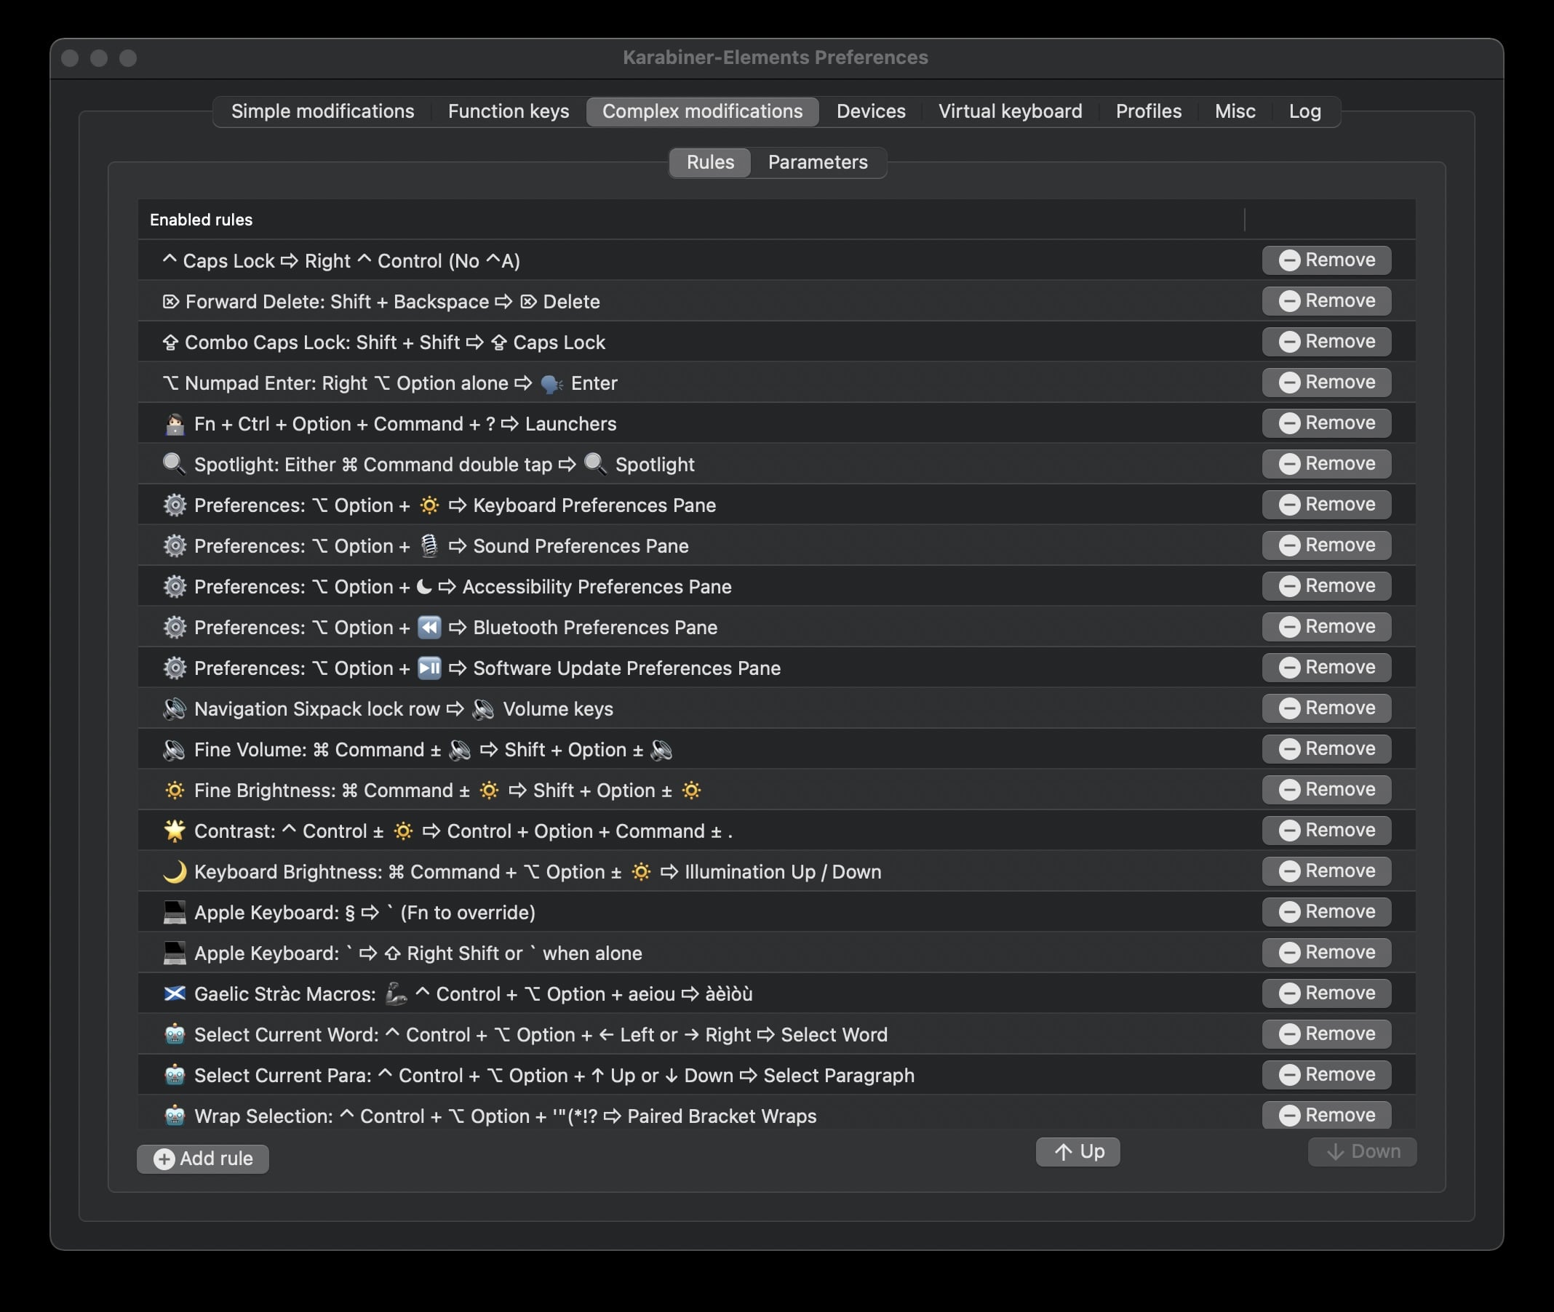Remove the Keyboard Brightness rule
Viewport: 1554px width, 1312px height.
[x=1326, y=870]
